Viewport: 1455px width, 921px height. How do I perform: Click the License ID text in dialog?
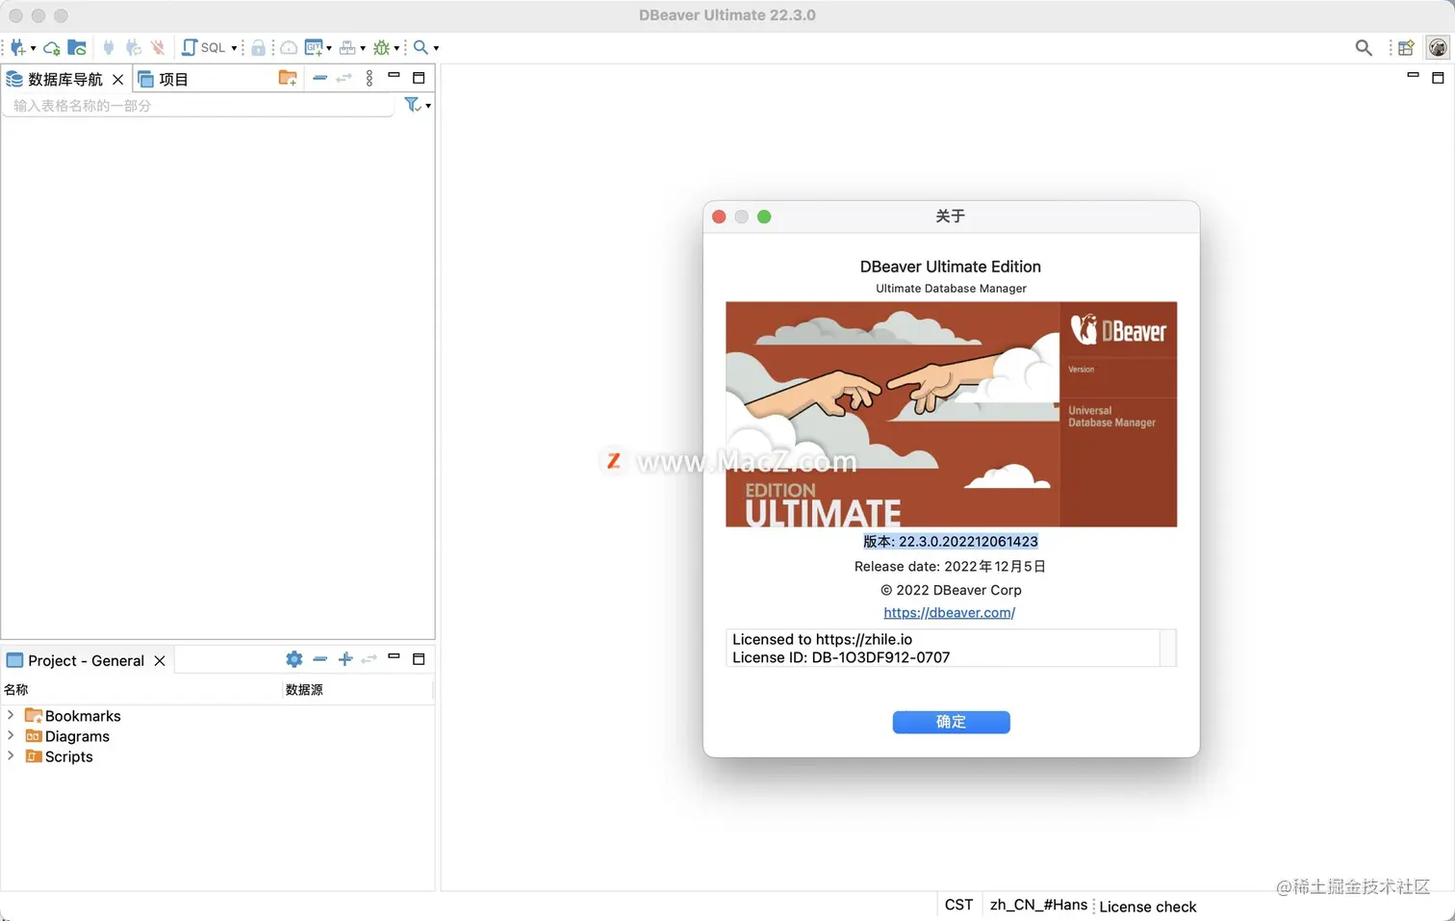841,657
